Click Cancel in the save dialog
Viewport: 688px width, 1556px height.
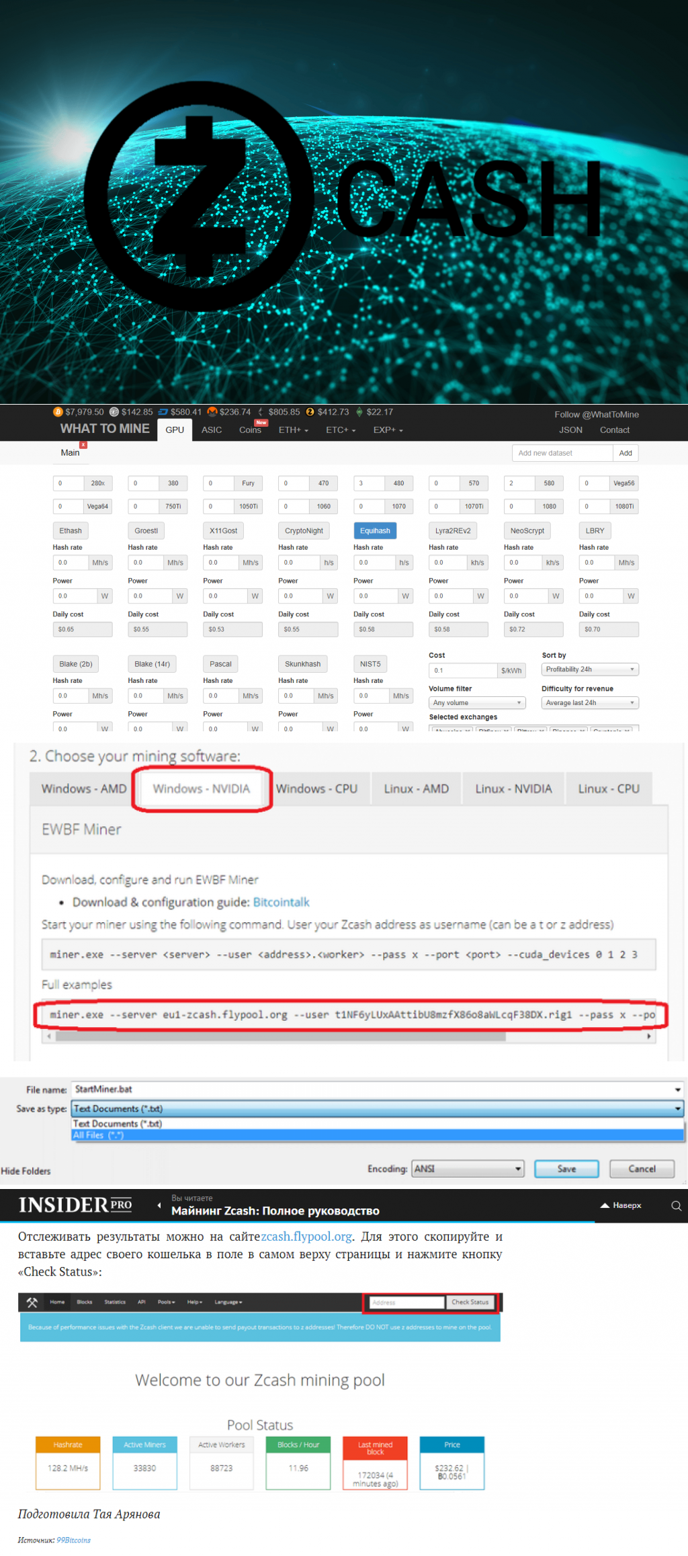[x=642, y=1169]
